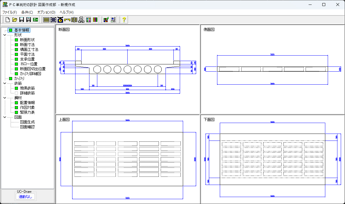Screen dimensions: 345x204
Task: Click the CAD toolbar icon
Action: pyautogui.click(x=82, y=20)
